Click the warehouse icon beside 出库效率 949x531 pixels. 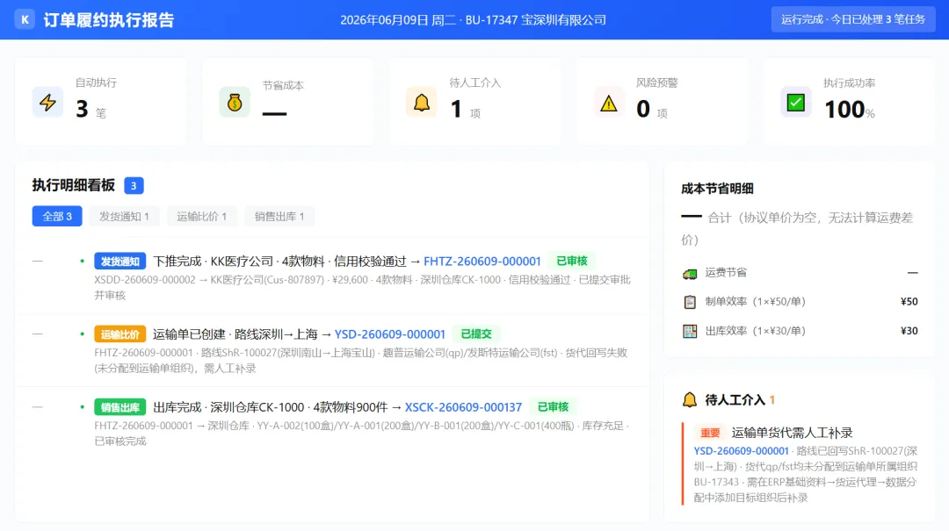pyautogui.click(x=690, y=331)
